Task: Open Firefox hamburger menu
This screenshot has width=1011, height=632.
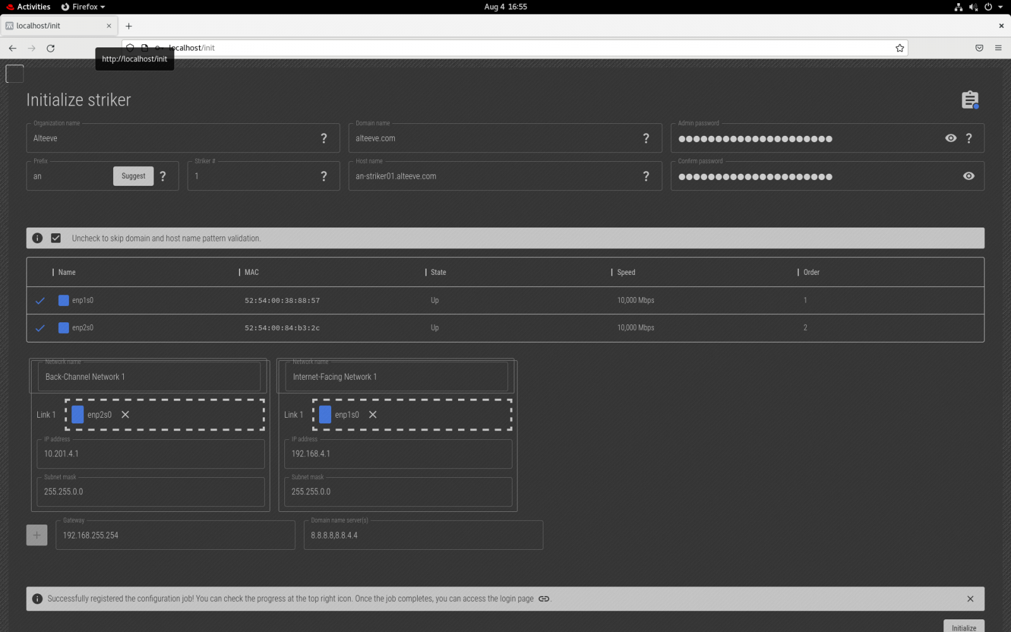Action: coord(998,48)
